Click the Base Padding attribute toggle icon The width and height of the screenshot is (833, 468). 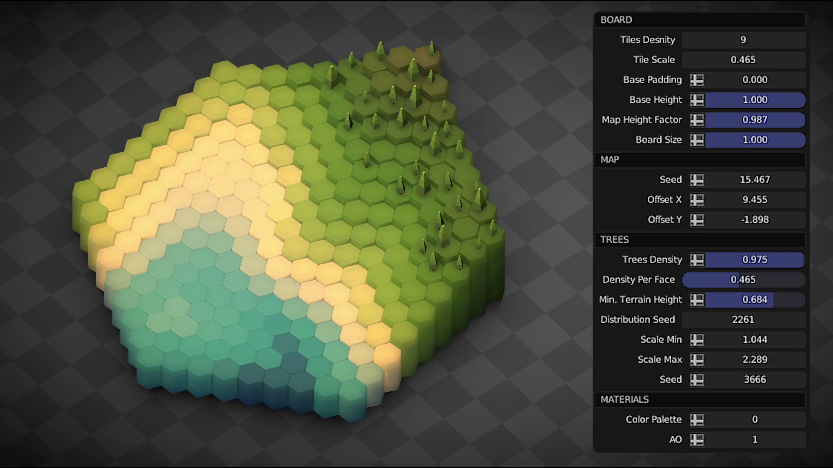click(x=697, y=80)
